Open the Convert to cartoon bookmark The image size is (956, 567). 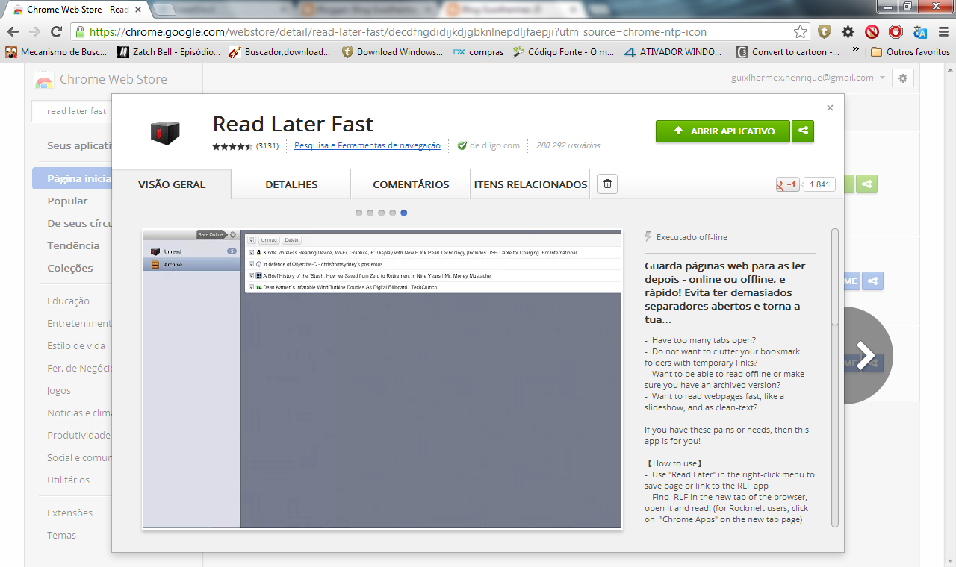tap(788, 52)
